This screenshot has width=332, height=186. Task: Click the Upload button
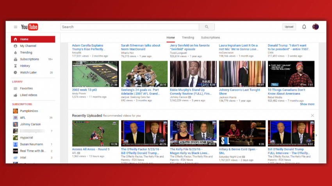click(x=289, y=27)
